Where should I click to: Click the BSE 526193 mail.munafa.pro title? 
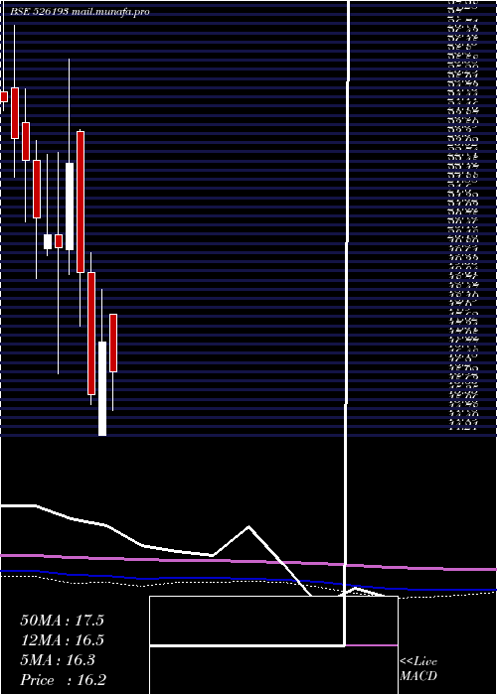[80, 12]
